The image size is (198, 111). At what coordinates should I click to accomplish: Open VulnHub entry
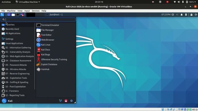tap(56, 69)
